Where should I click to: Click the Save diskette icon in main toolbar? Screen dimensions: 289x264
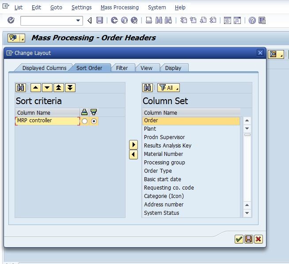99,20
